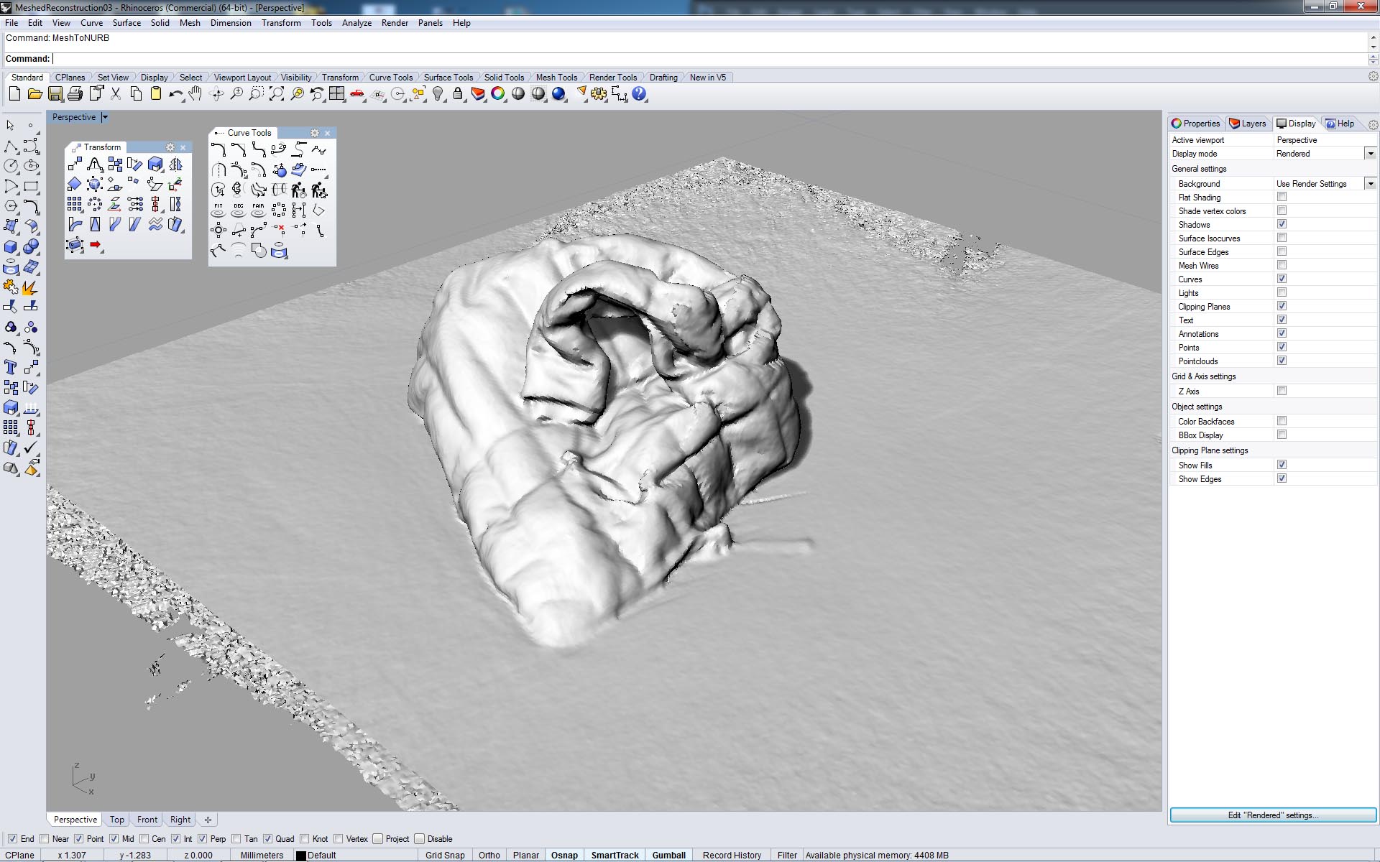Click the FIT curve icon in Curve Tools
The image size is (1380, 862).
pos(218,210)
